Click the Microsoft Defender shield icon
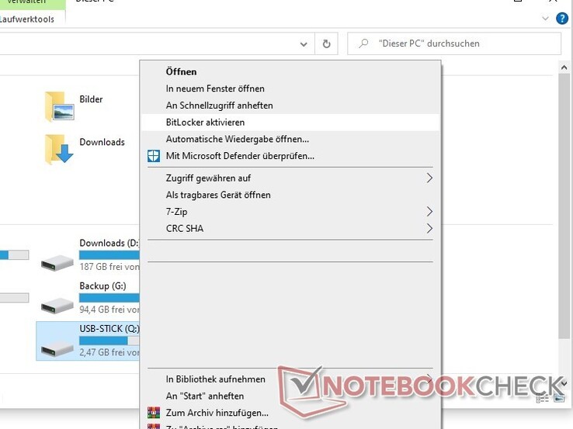The image size is (573, 429). (154, 156)
